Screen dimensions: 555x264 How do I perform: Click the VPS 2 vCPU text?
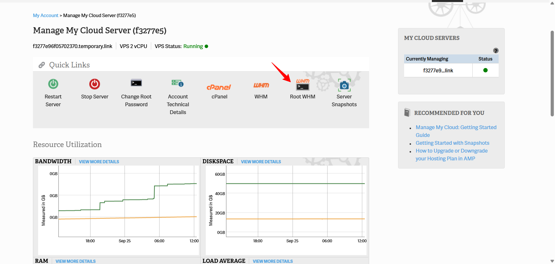click(133, 46)
